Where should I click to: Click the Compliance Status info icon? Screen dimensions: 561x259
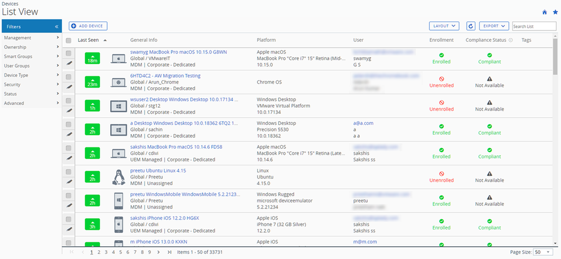point(511,40)
